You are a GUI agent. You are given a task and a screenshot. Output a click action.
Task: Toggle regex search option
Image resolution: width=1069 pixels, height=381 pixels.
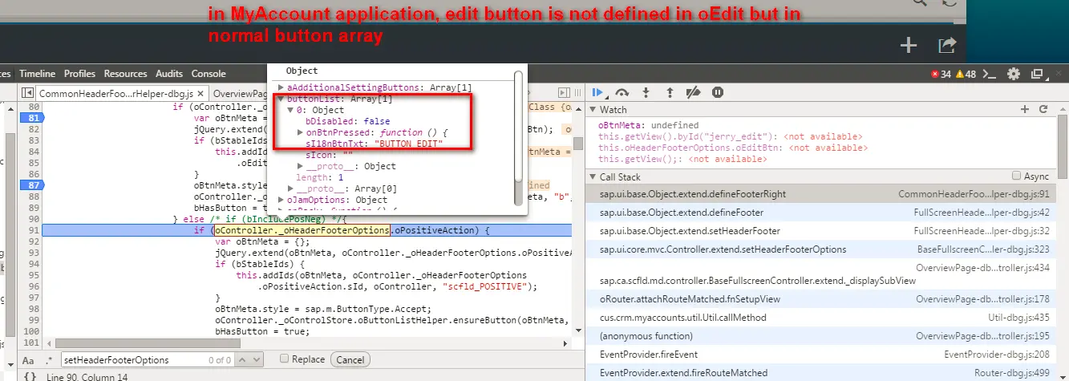click(49, 360)
